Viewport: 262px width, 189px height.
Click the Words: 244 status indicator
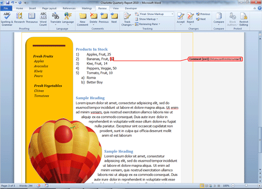pyautogui.click(x=26, y=185)
